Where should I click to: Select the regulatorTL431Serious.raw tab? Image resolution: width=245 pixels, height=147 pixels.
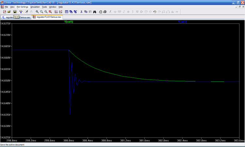pos(47,17)
